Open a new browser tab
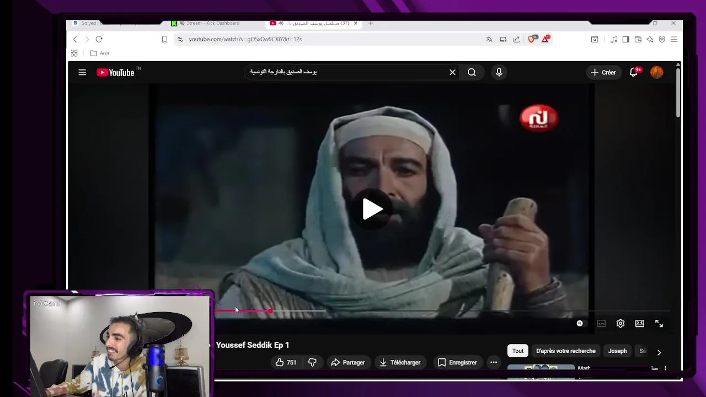Screen dimensions: 706x397 (x=371, y=23)
